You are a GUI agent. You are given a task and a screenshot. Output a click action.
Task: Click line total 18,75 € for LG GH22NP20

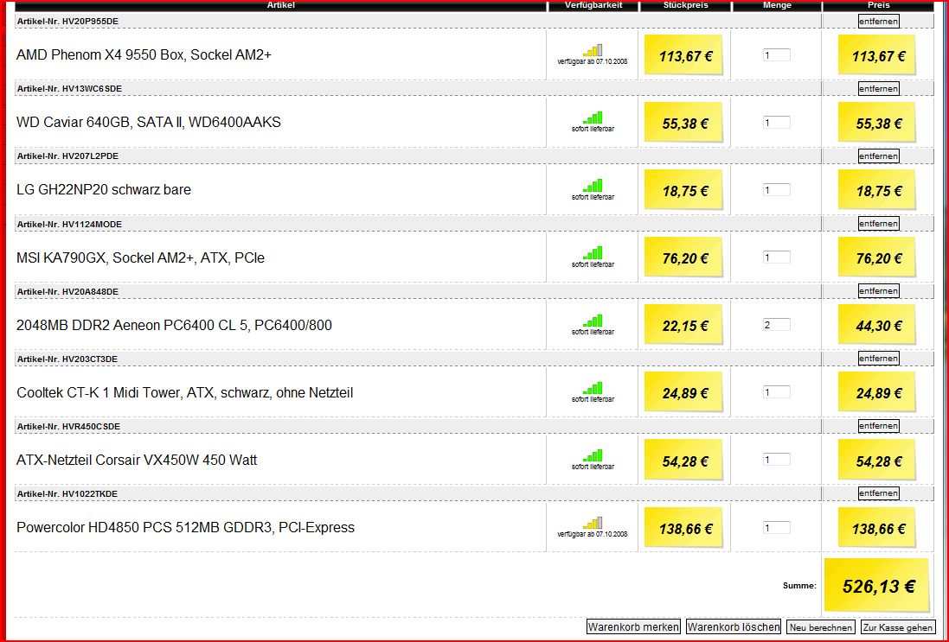878,191
